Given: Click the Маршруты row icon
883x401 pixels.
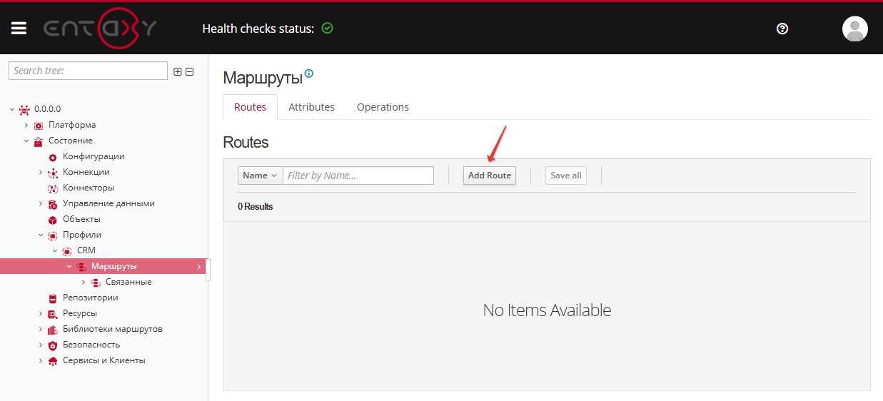Looking at the screenshot, I should (x=81, y=267).
